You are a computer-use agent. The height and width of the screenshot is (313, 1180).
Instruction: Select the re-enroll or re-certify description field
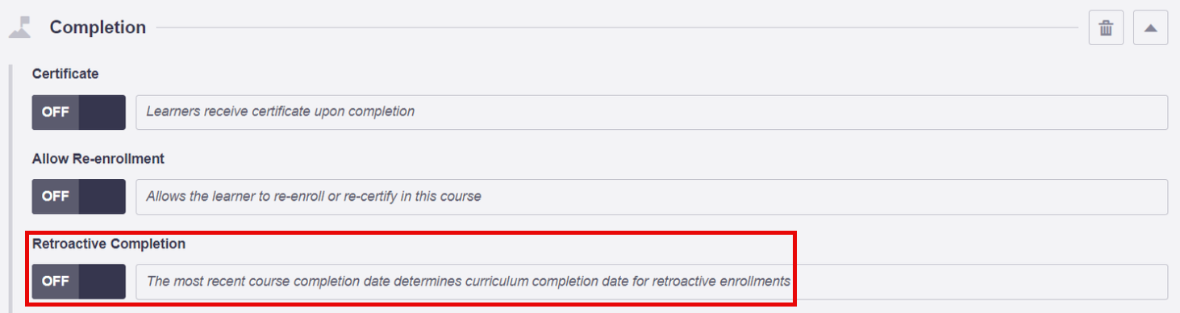[x=652, y=196]
